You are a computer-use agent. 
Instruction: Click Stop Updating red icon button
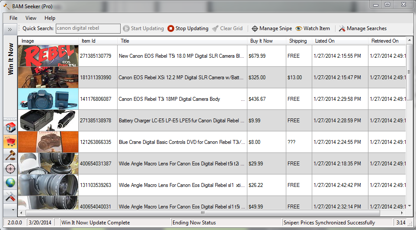[188, 28]
